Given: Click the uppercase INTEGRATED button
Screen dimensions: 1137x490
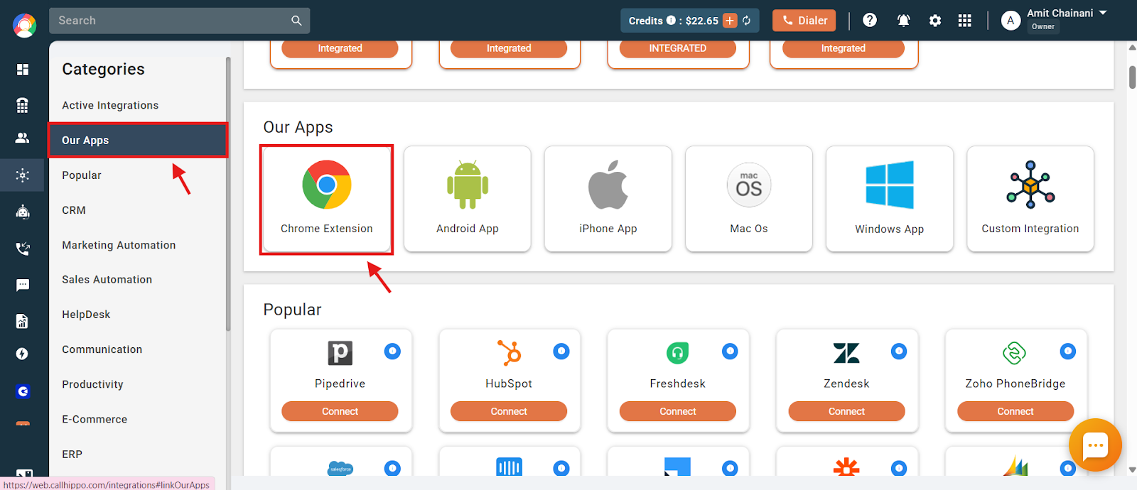Looking at the screenshot, I should click(677, 48).
